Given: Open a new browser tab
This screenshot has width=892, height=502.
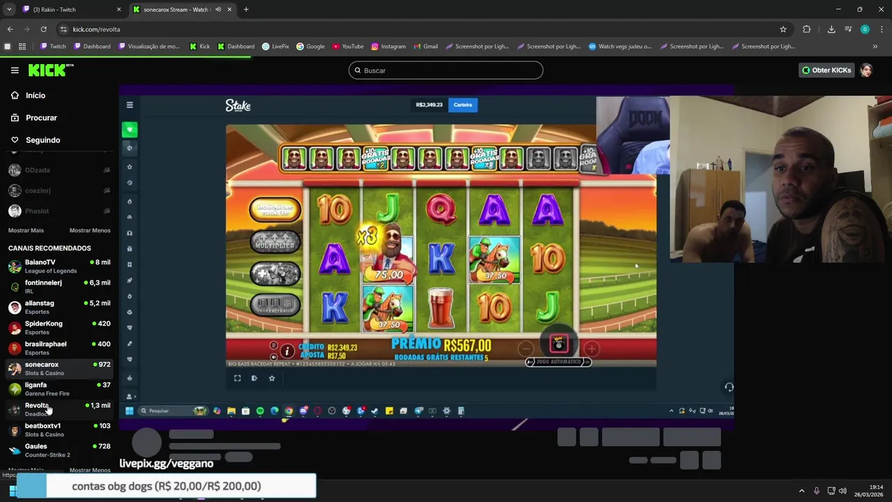Looking at the screenshot, I should (246, 10).
